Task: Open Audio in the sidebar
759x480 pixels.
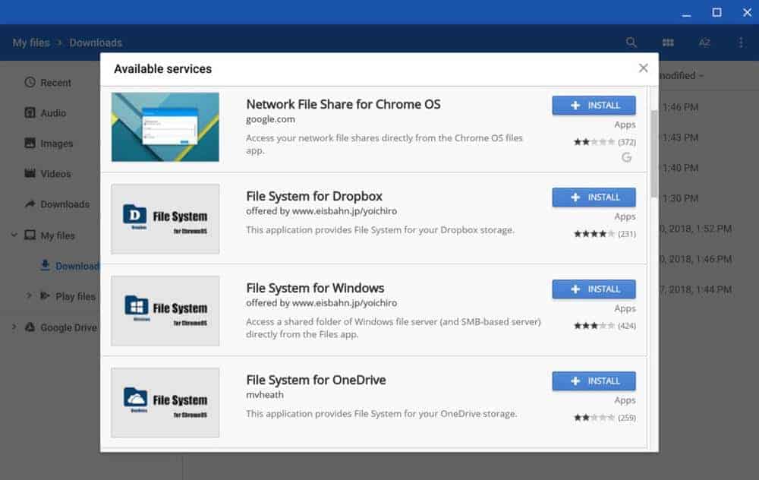Action: coord(45,113)
